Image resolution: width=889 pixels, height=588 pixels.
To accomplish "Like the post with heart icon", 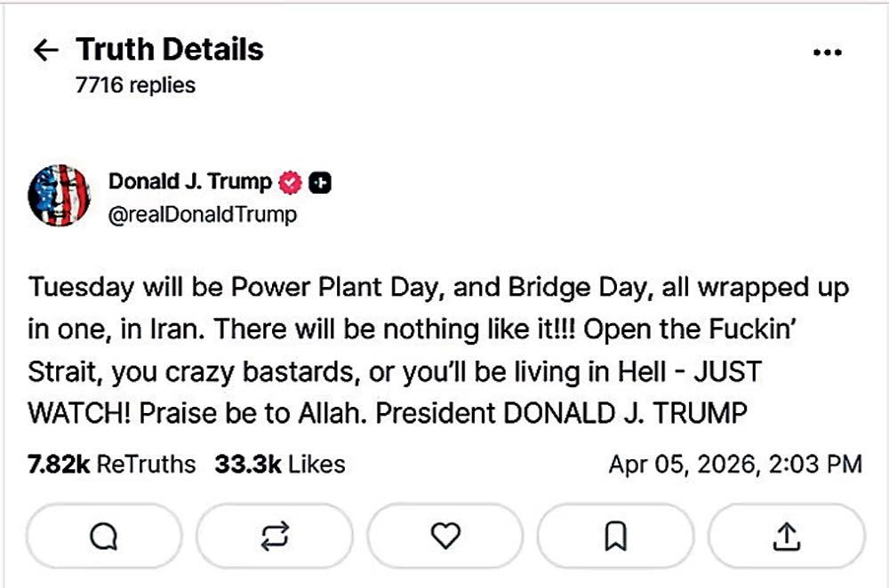I will 444,536.
